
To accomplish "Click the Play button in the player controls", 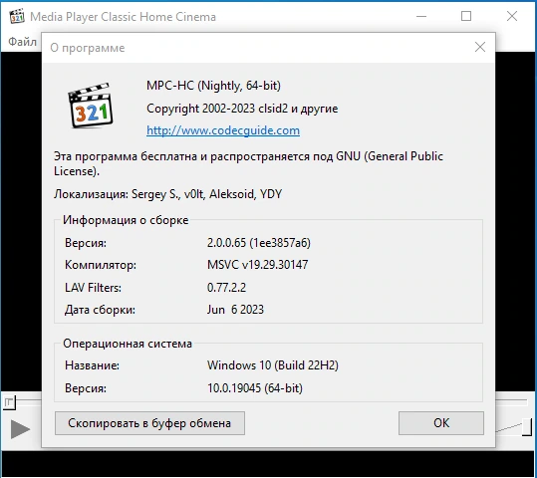I will point(20,429).
